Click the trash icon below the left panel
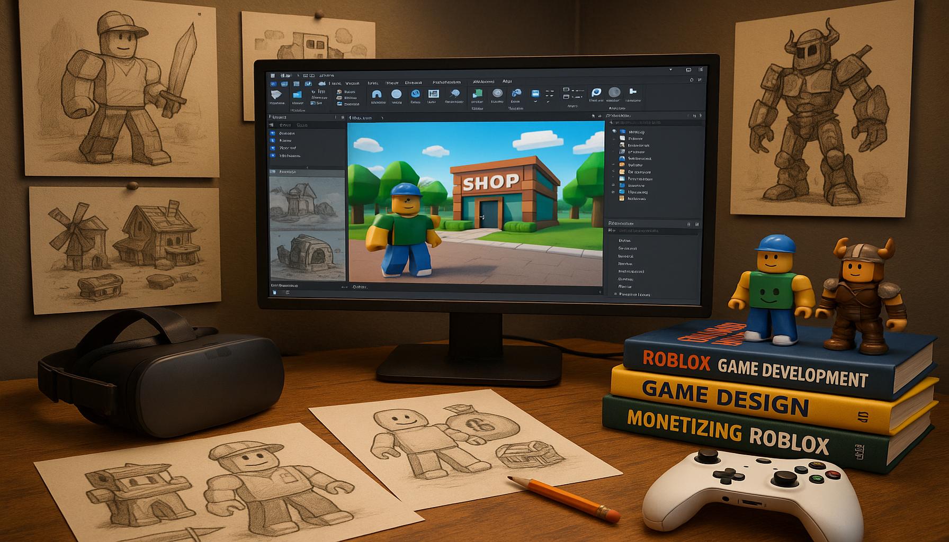This screenshot has height=542, width=949. click(274, 292)
